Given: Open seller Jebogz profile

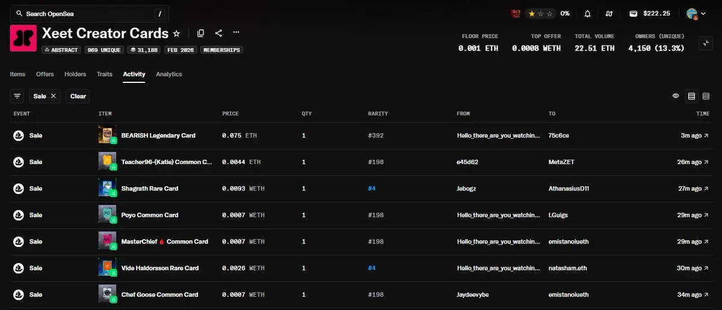Looking at the screenshot, I should (467, 189).
